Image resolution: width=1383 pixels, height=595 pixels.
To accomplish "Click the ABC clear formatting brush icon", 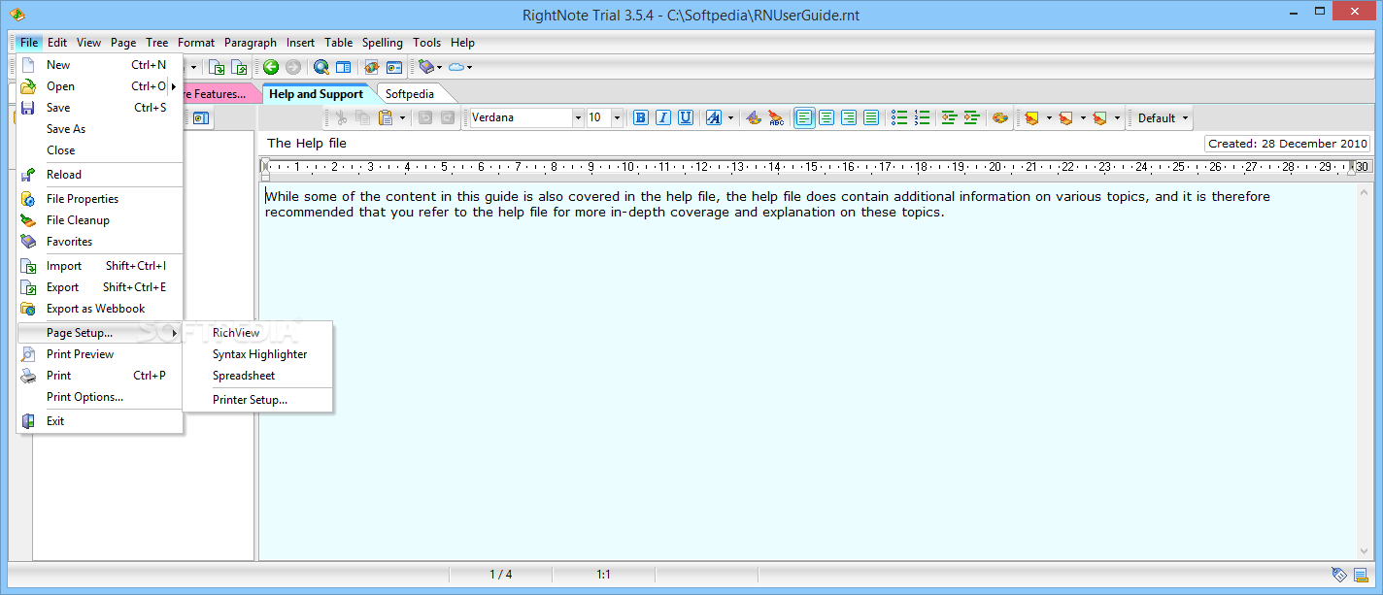I will click(x=776, y=117).
